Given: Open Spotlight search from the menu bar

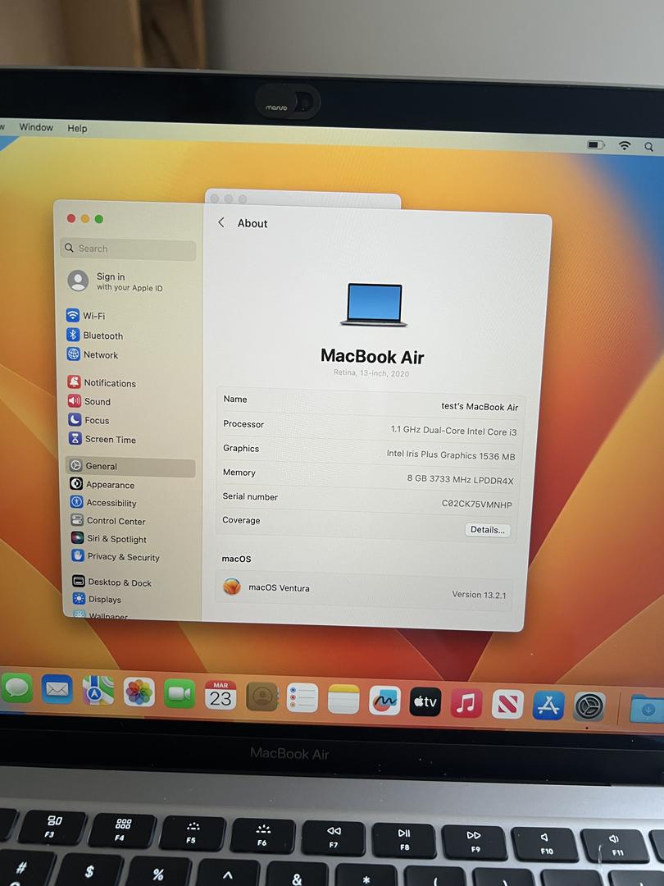Looking at the screenshot, I should point(648,147).
